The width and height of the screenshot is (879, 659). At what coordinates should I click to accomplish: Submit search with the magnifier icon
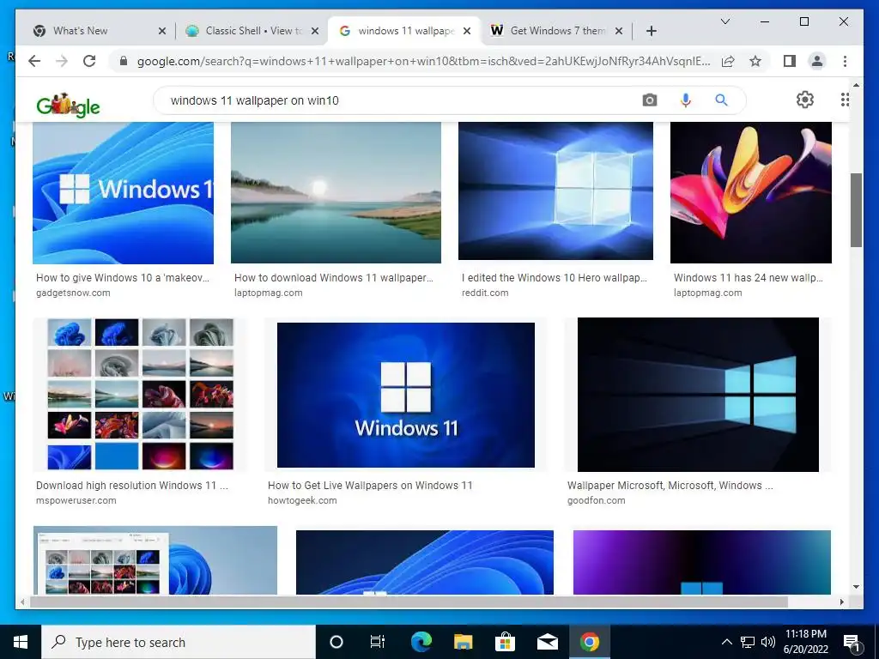click(721, 100)
